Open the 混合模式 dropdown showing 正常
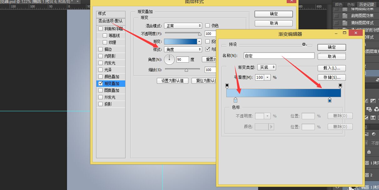This screenshot has height=190, width=379. pos(183,26)
